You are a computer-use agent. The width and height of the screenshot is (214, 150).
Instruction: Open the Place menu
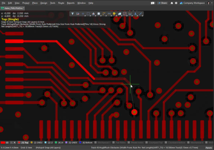(x=35, y=3)
